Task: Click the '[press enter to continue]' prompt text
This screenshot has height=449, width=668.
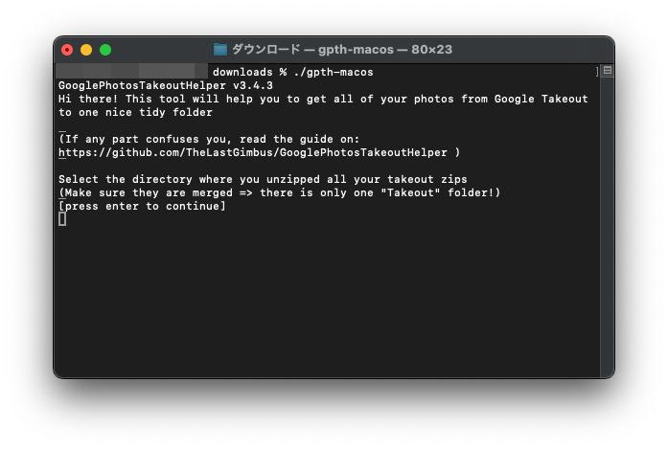Action: pos(142,206)
